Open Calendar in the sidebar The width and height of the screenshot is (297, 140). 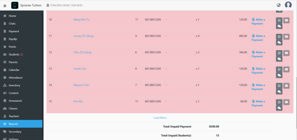pyautogui.click(x=21, y=70)
